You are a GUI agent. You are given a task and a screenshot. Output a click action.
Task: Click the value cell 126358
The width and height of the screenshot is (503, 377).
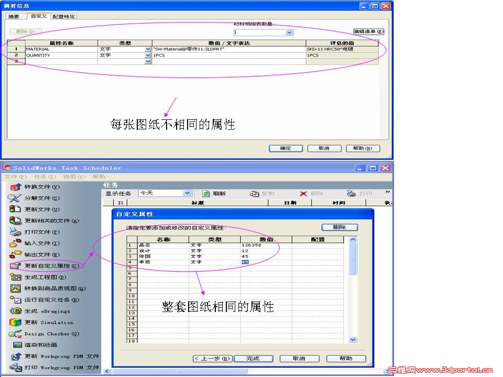[266, 245]
